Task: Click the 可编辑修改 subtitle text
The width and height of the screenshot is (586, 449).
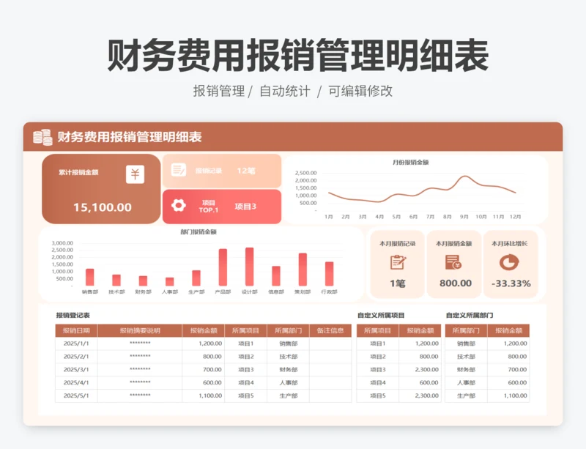Action: (x=360, y=91)
